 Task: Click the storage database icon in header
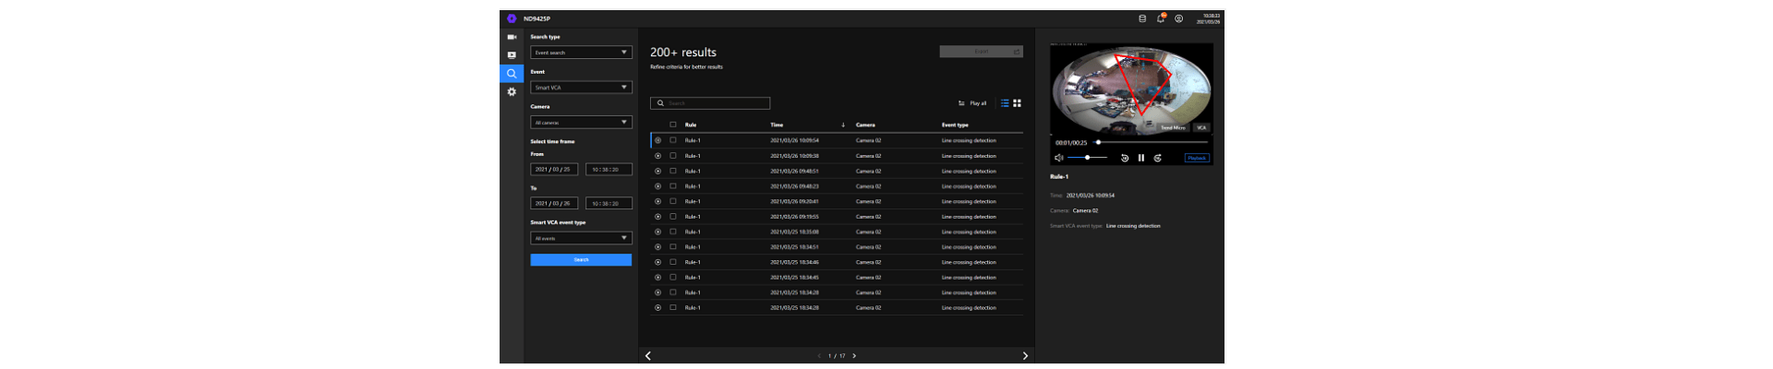[x=1142, y=18]
